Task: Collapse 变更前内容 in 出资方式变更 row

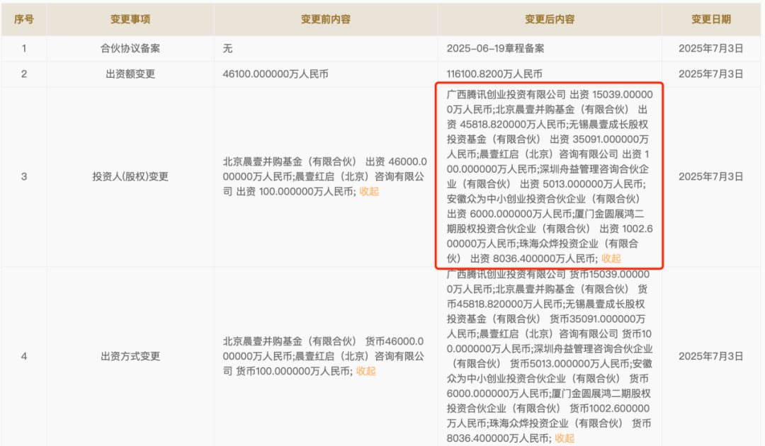Action: tap(365, 372)
